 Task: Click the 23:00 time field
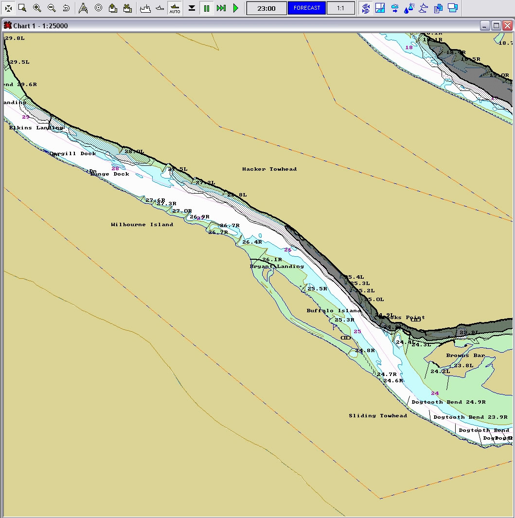tap(266, 8)
